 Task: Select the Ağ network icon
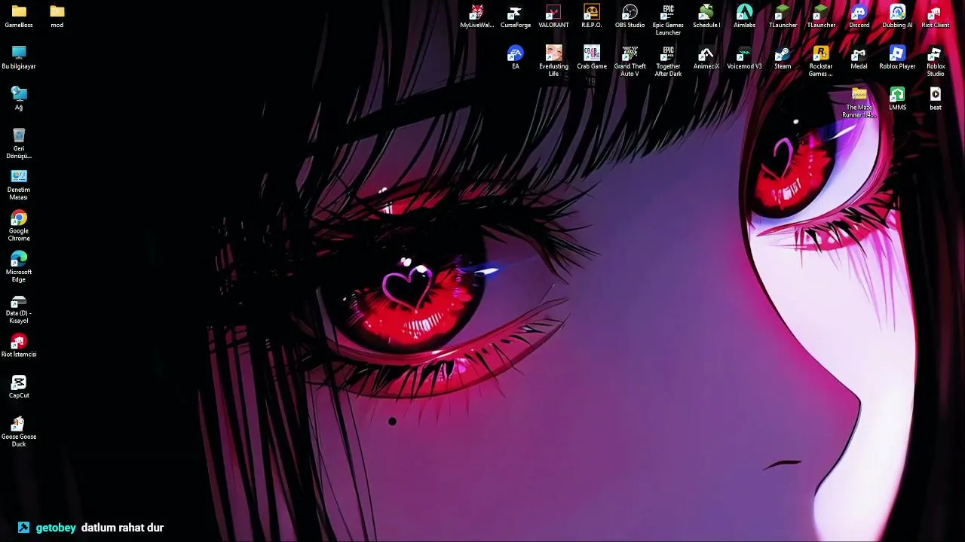click(19, 99)
